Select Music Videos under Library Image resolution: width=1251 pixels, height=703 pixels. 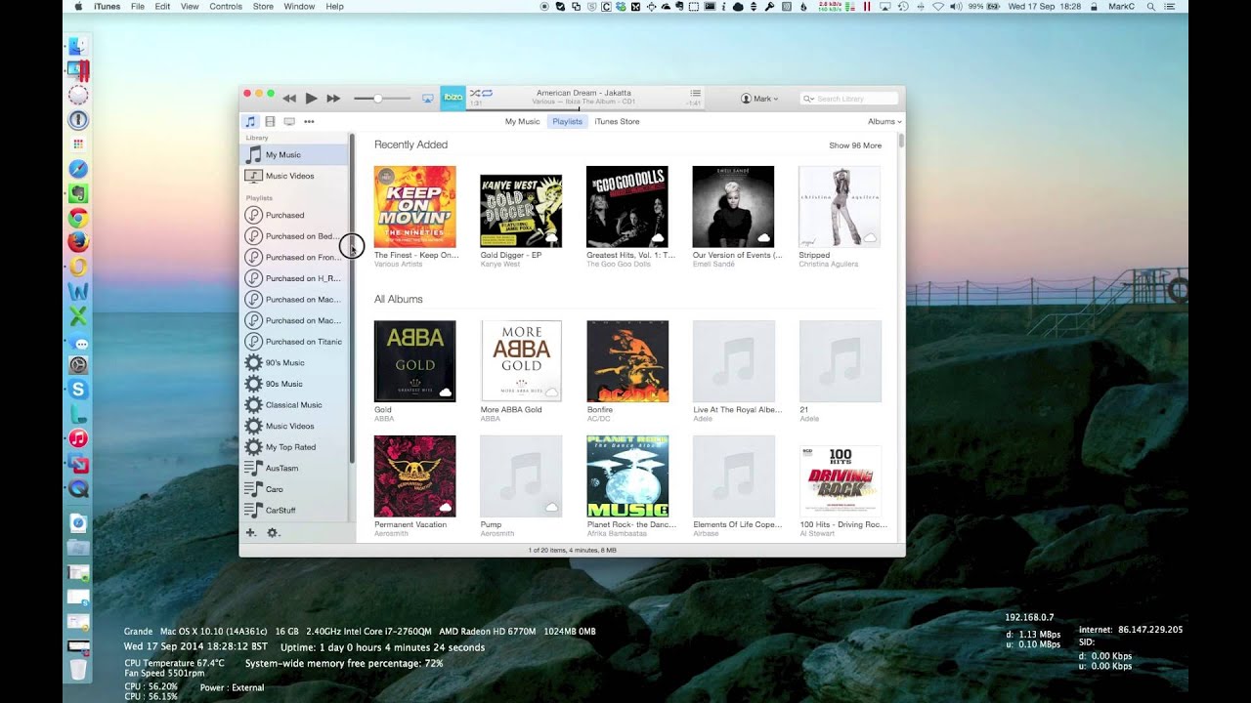pos(294,176)
